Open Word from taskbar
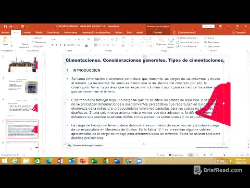This screenshot has height=188, width=250. [x=117, y=161]
